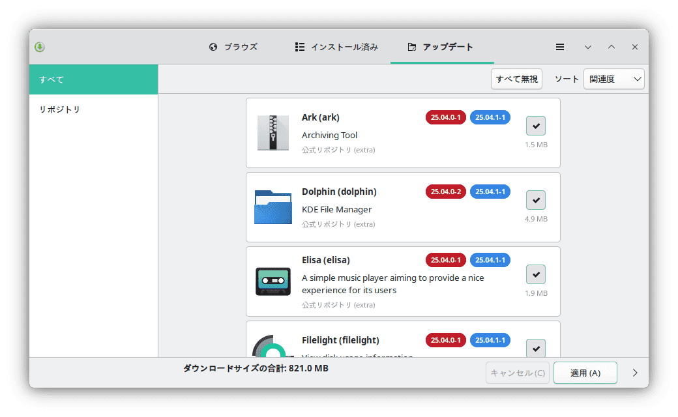Click the 適用 (A) apply button
The height and width of the screenshot is (417, 678).
tap(585, 373)
